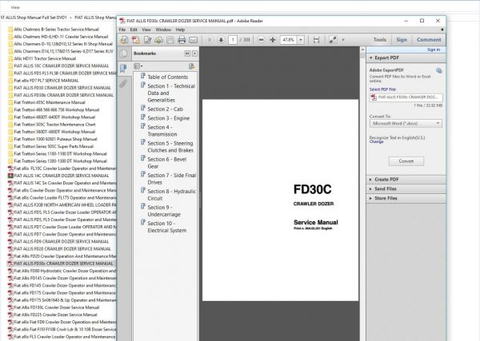Click the zoom percentage field
This screenshot has width=480, height=341.
[x=288, y=40]
